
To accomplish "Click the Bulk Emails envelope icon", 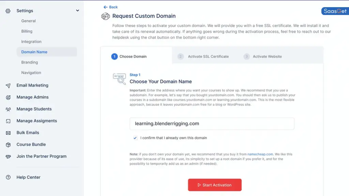I will point(8,133).
